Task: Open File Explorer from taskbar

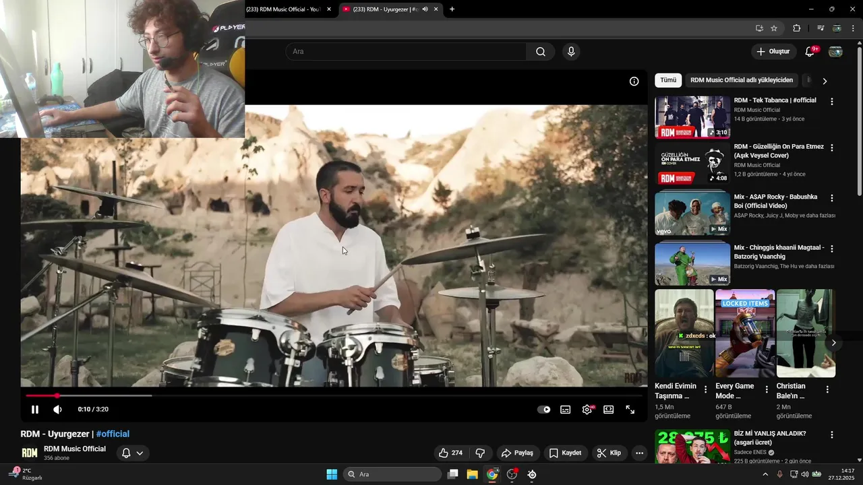Action: click(472, 474)
